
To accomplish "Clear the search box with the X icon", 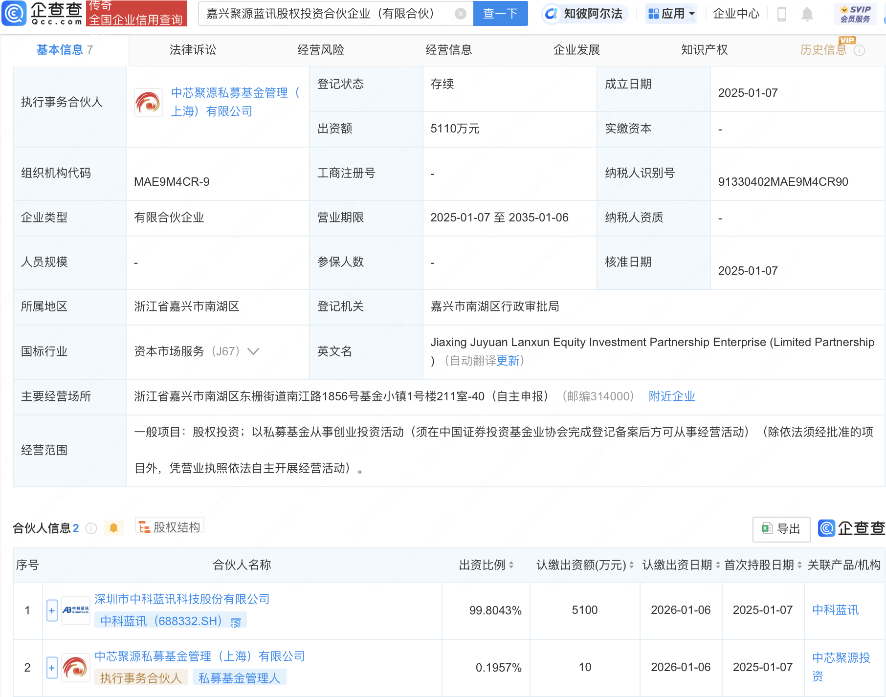I will (x=460, y=14).
